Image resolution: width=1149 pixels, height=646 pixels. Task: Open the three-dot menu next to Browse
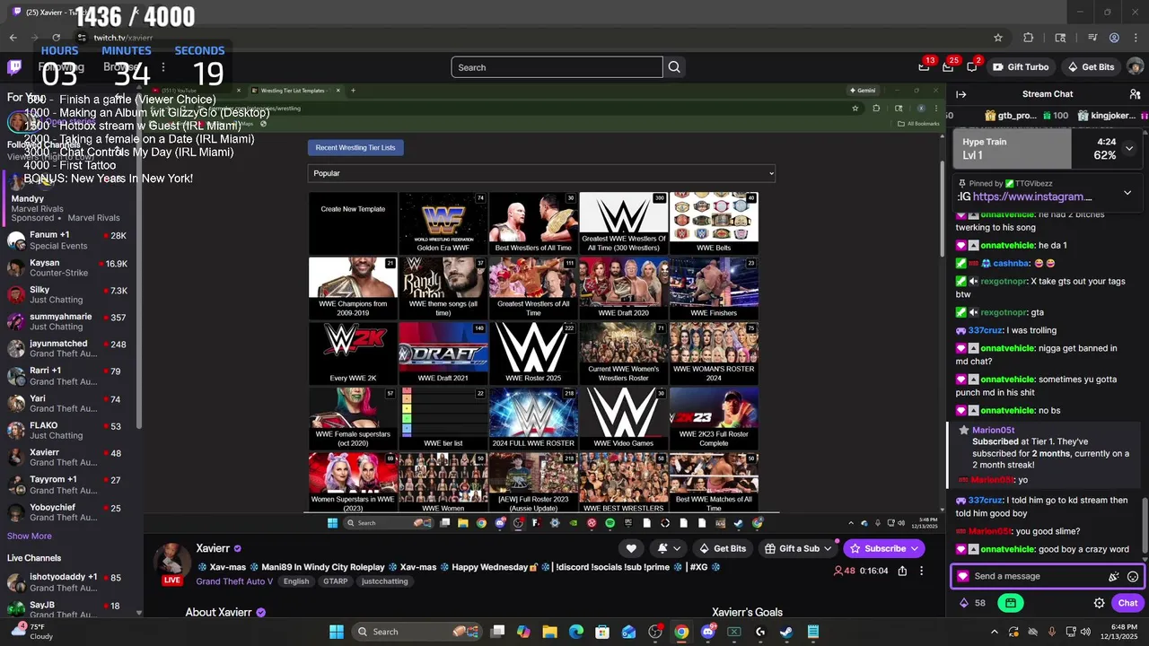[162, 67]
